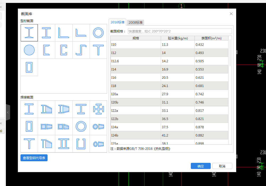Viewport: 266px width, 186px height.
Task: Select the welded circular tube section icon
Action: tap(81, 126)
